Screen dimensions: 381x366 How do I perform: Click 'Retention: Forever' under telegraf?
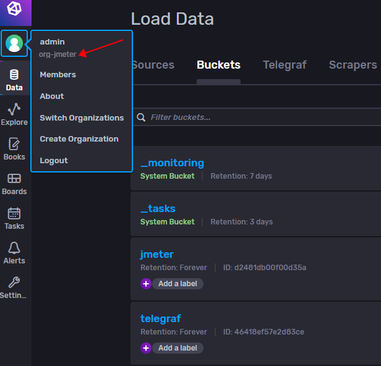pyautogui.click(x=174, y=332)
